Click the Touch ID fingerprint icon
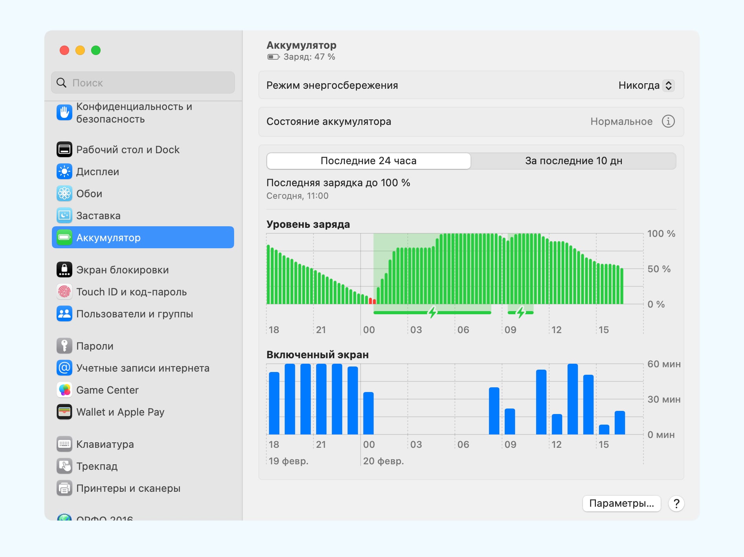The width and height of the screenshot is (744, 557). (x=64, y=292)
